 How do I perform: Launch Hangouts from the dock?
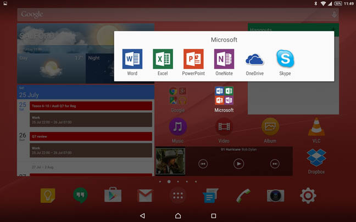[x=80, y=195]
